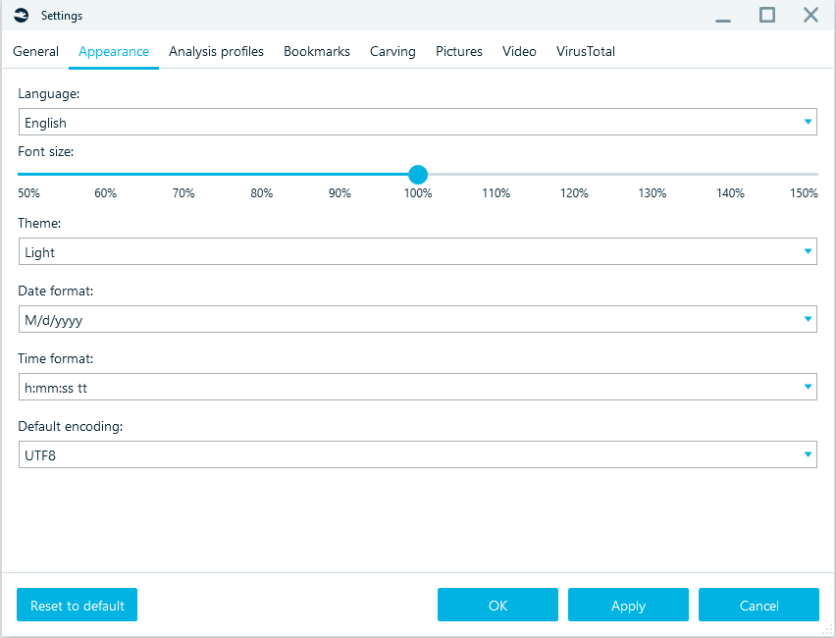
Task: Maximize the Settings window
Action: [x=767, y=15]
